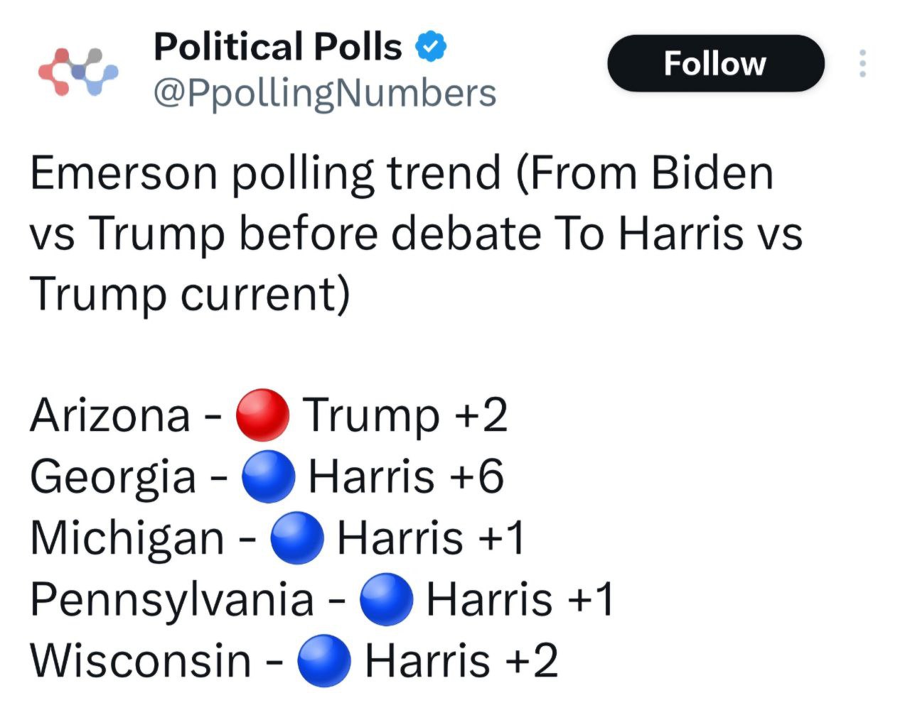Click the word "Michigan" in the tweet

point(127,538)
